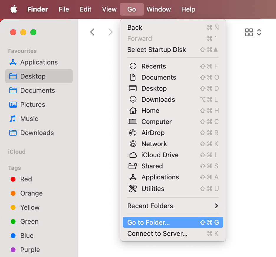Click the Purple tag colour dot
The image size is (276, 257).
[13, 250]
